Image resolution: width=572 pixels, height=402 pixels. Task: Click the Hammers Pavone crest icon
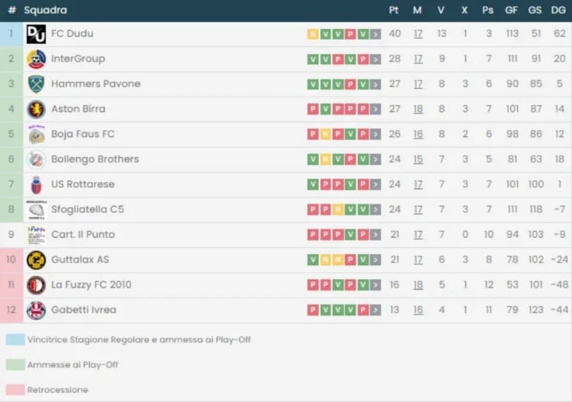click(x=36, y=84)
